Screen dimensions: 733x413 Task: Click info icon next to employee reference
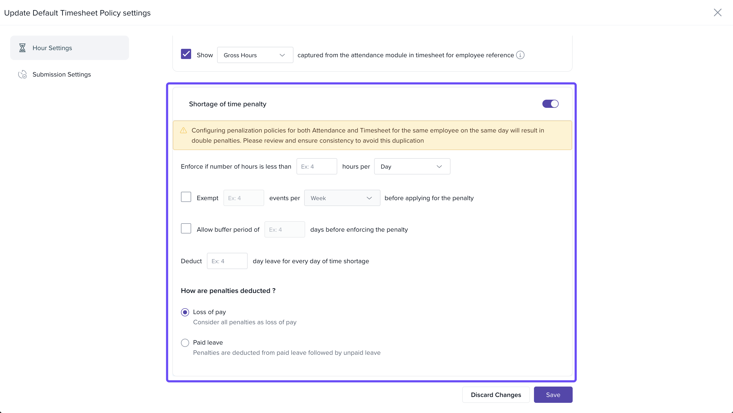click(520, 55)
